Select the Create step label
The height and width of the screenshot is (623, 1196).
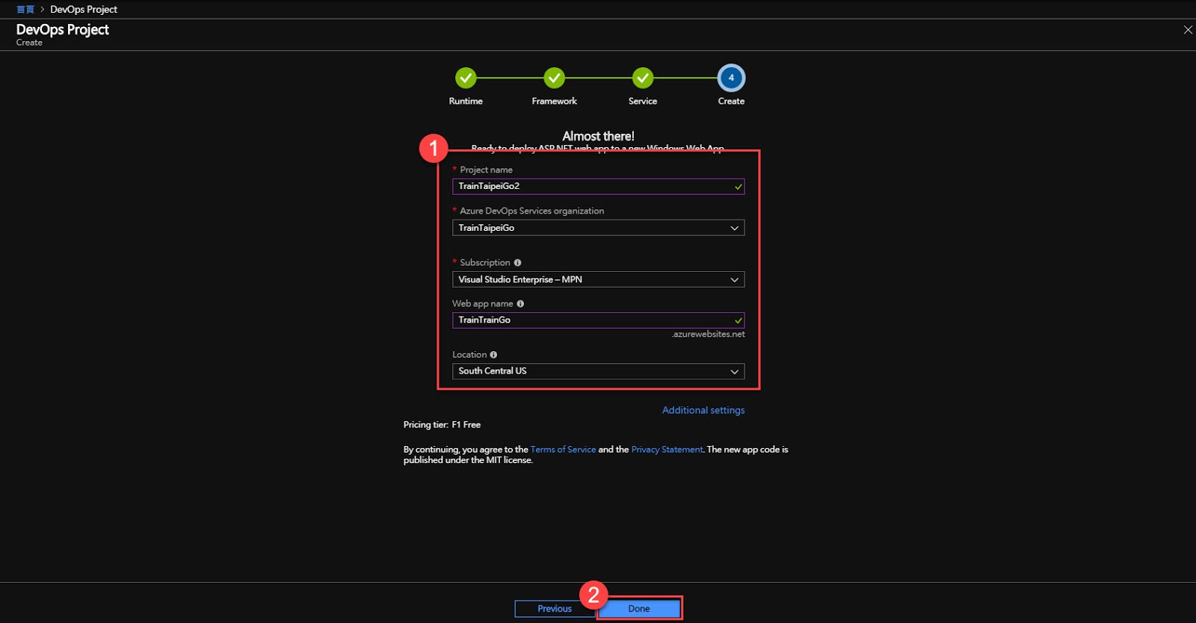[731, 101]
